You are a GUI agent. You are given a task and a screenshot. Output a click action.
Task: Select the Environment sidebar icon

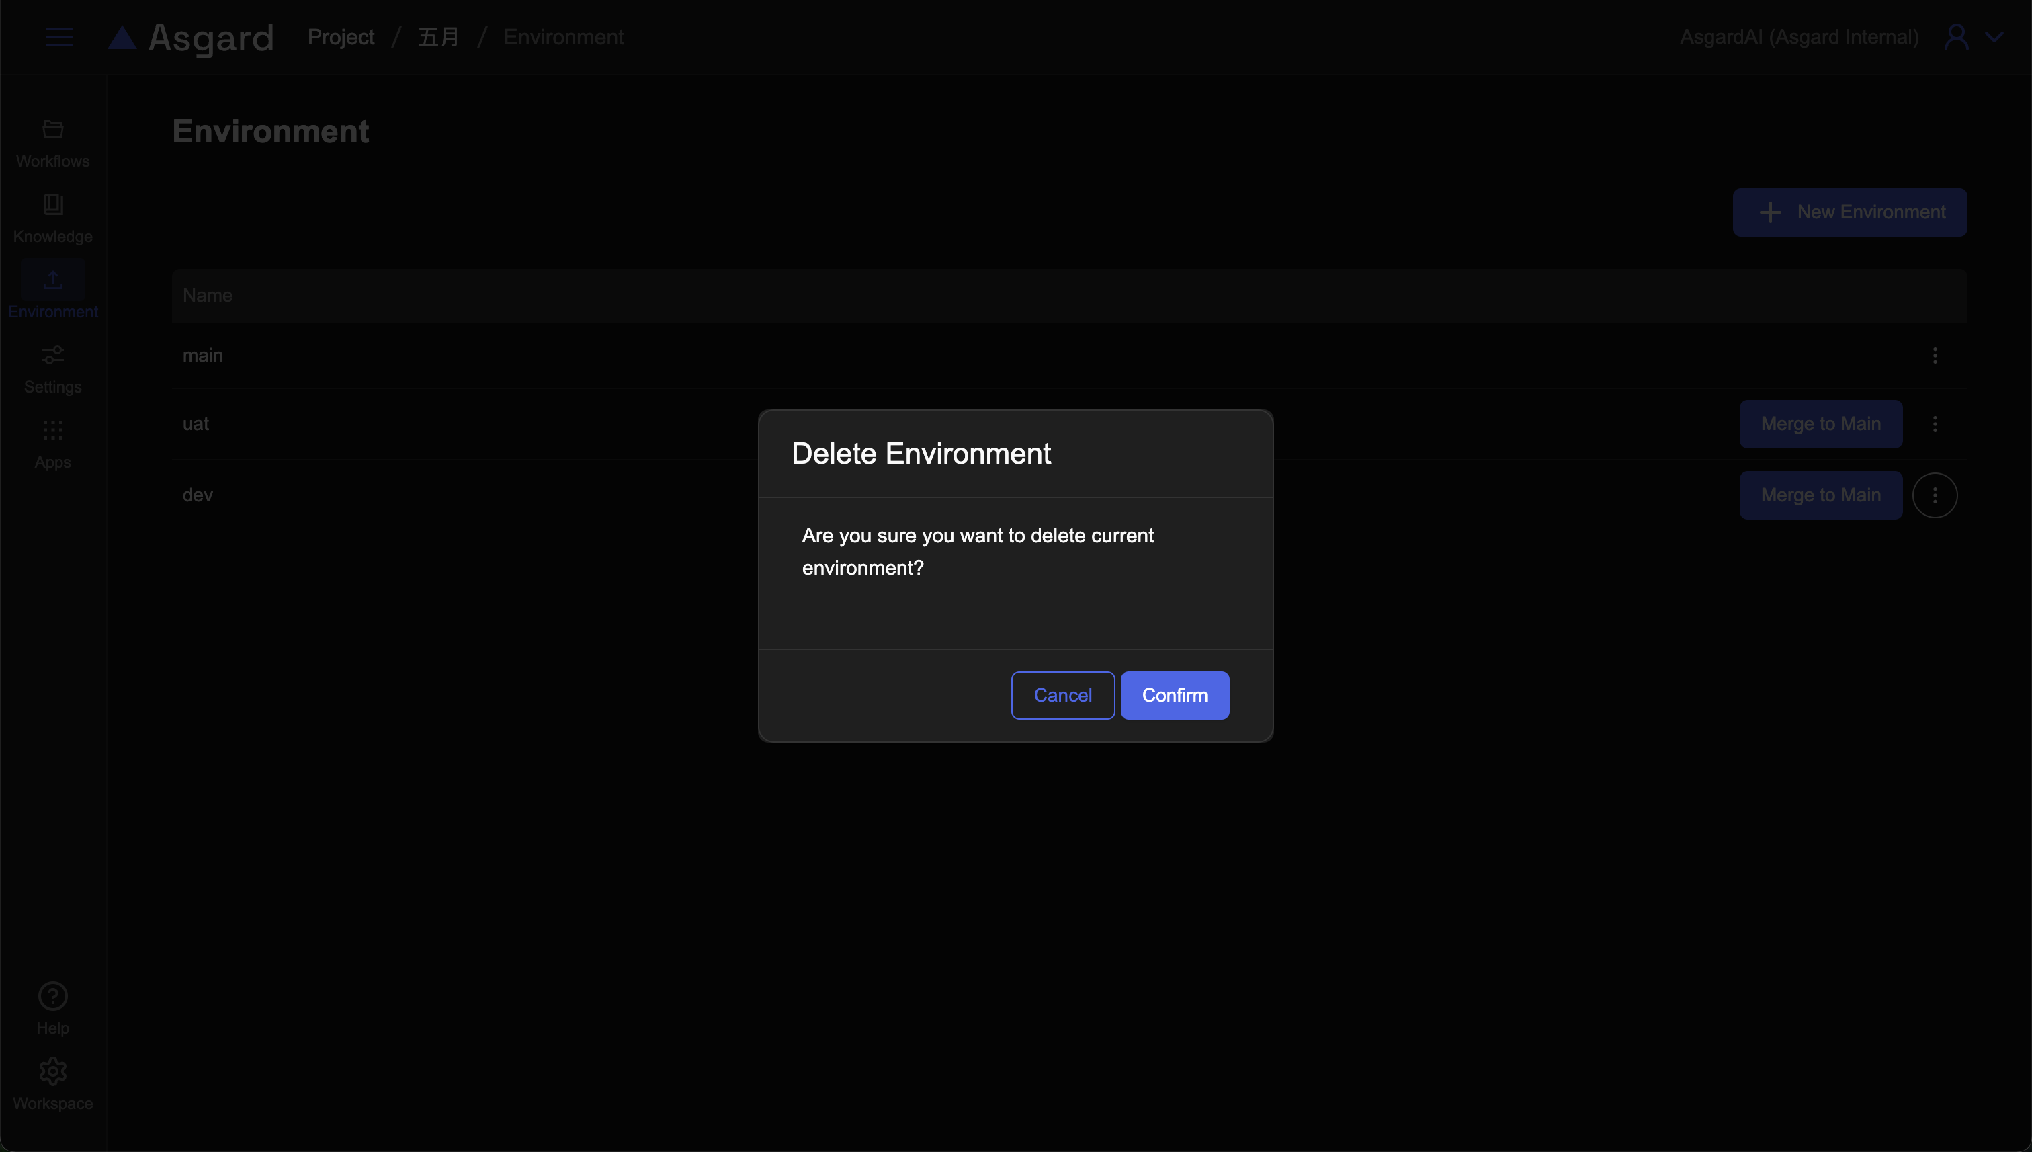(x=52, y=280)
